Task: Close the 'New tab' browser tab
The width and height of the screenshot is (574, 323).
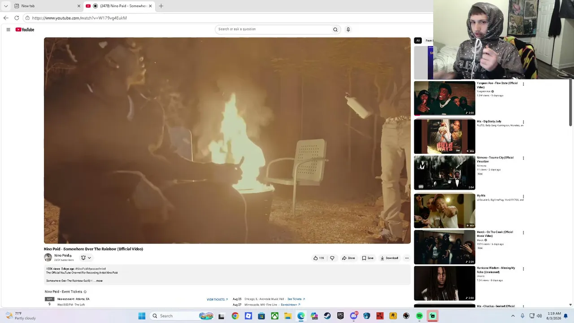Action: [x=79, y=6]
